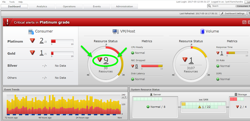Click the Event Trends scale stepper arrows
250x121 pixels.
(x=125, y=97)
